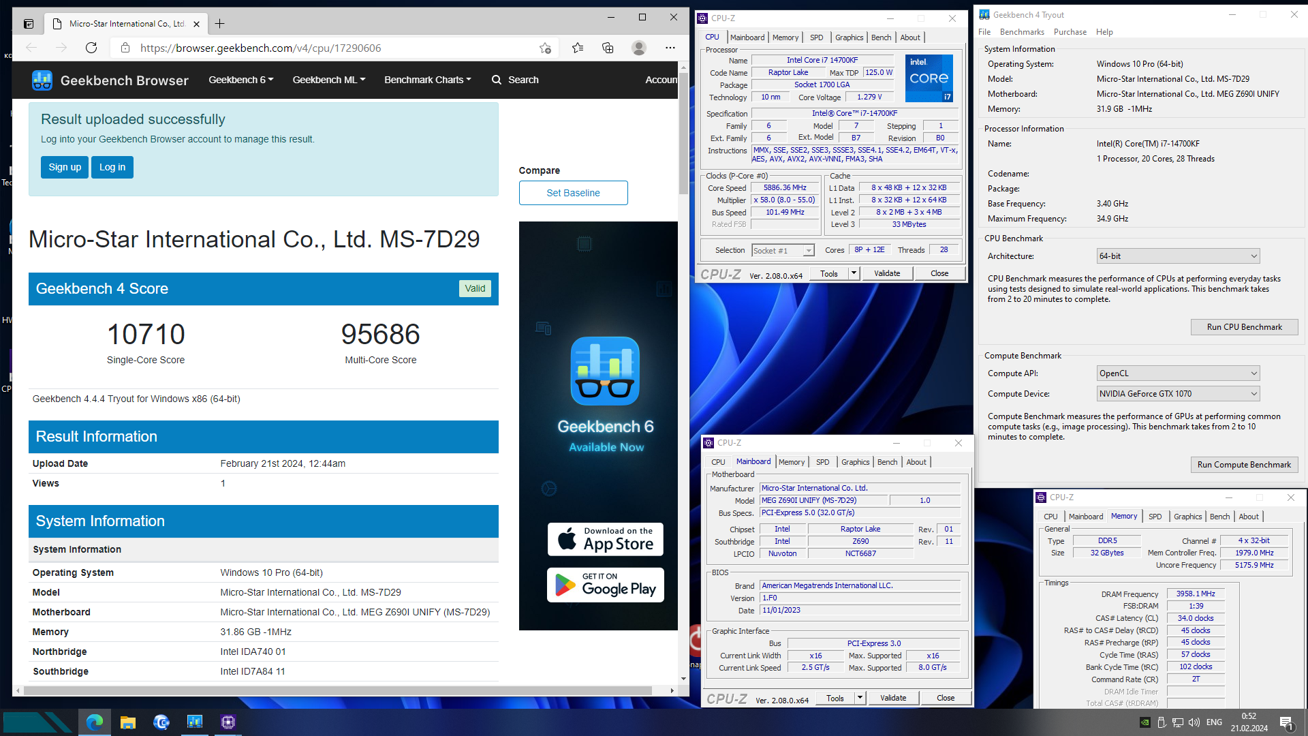The width and height of the screenshot is (1308, 736).
Task: Switch to Graphics tab in top CPU-Z window
Action: pyautogui.click(x=849, y=37)
